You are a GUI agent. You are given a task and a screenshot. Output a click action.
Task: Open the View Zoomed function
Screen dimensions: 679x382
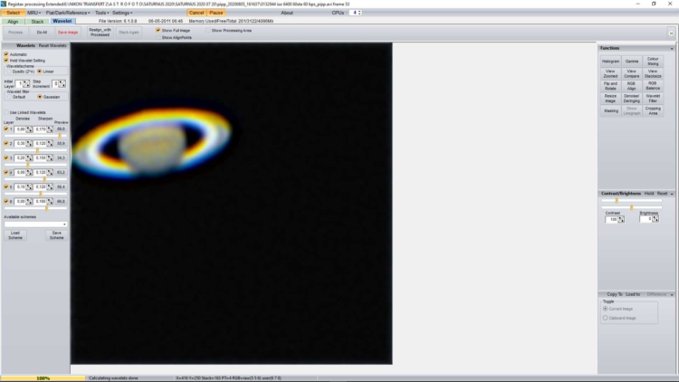click(610, 73)
